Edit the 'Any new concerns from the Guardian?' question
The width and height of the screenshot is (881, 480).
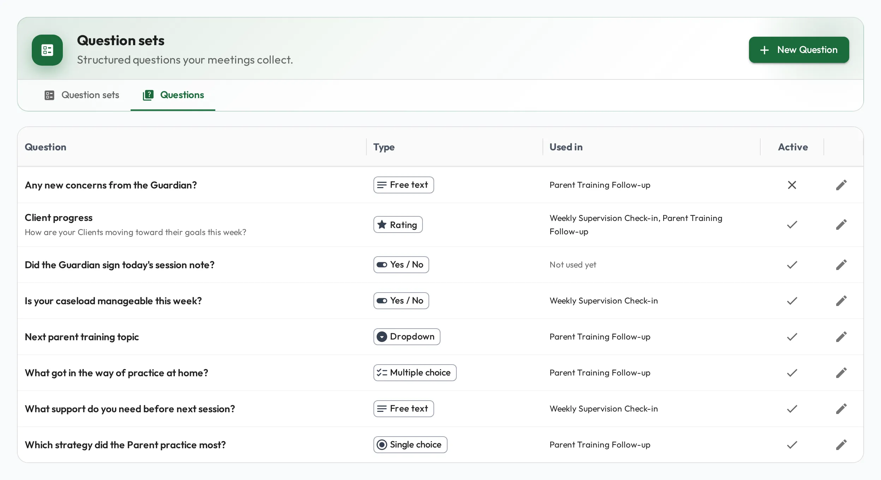[x=841, y=185]
